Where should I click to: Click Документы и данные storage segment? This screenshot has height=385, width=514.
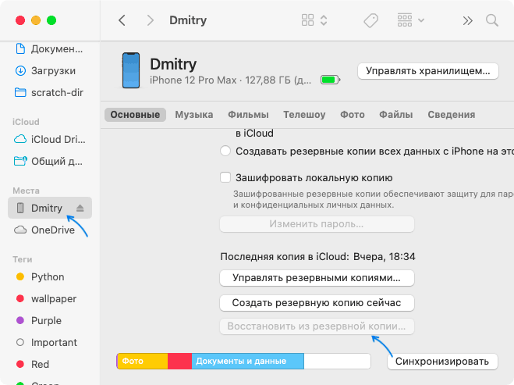248,361
